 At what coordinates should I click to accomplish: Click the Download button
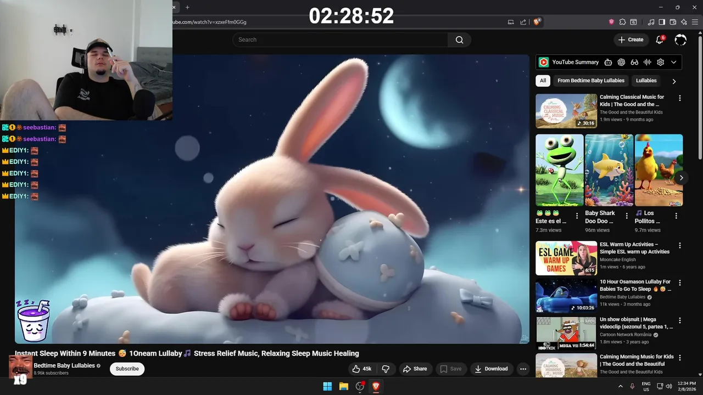(x=491, y=369)
